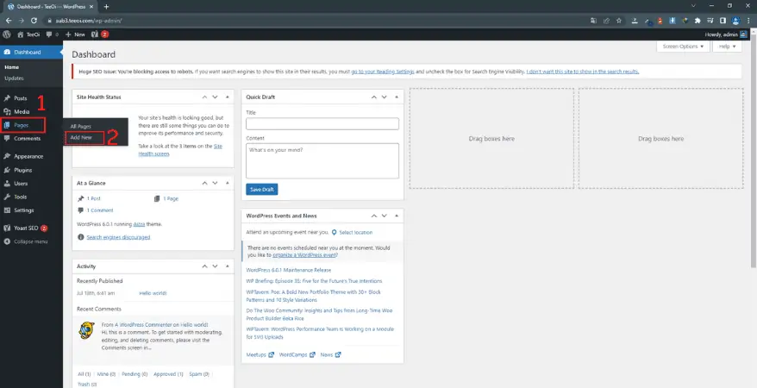
Task: Toggle the WordPress Events and News panel
Action: [x=397, y=216]
